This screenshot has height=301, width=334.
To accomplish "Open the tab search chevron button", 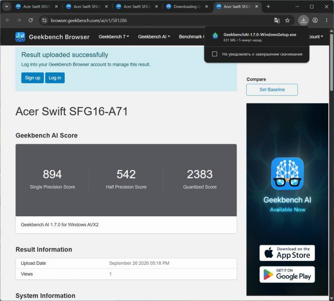I will [7, 7].
